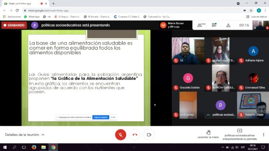Open Cuevana2.io bookmark

pos(157,16)
